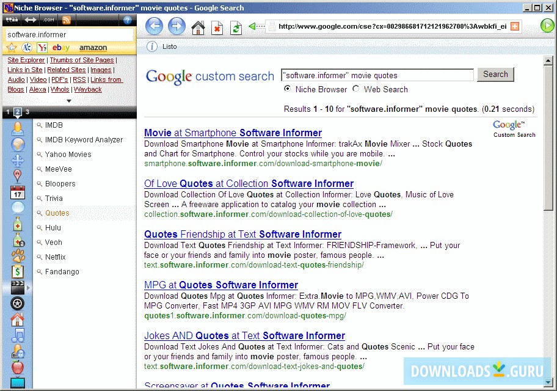Screen dimensions: 557x391
Task: Search with the Ask icon
Action: click(x=27, y=47)
